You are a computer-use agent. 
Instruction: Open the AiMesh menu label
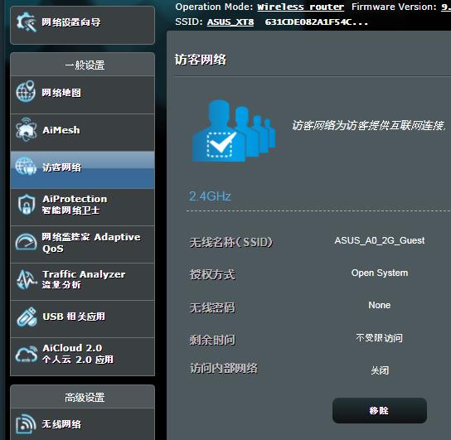pyautogui.click(x=61, y=130)
